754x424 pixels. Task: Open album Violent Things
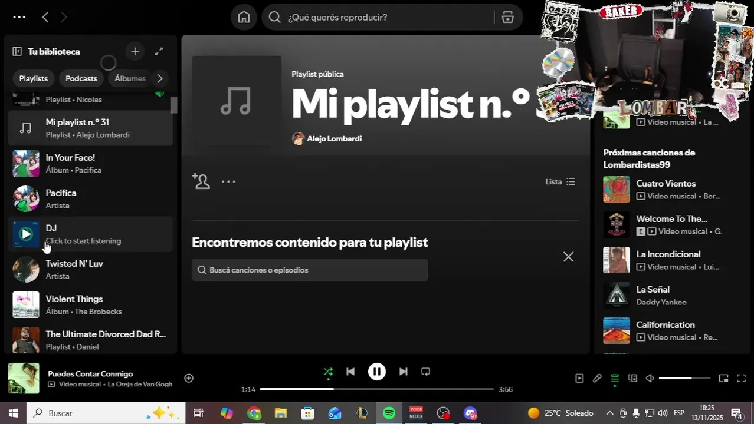[x=90, y=305]
